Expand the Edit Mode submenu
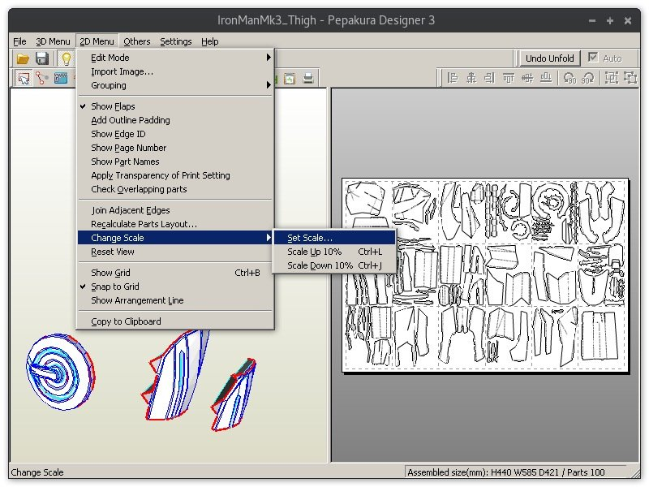The image size is (649, 487). click(175, 58)
